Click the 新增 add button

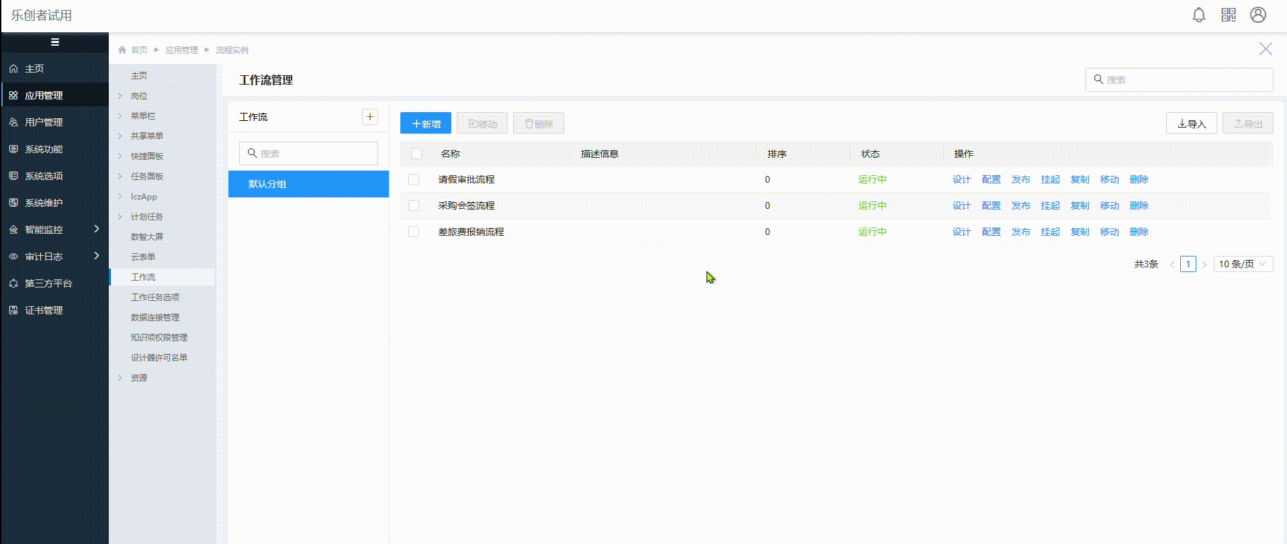[x=426, y=124]
